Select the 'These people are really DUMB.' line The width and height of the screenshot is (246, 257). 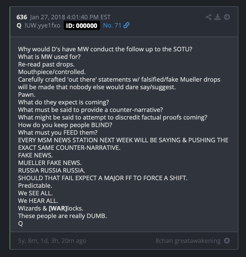[62, 216]
